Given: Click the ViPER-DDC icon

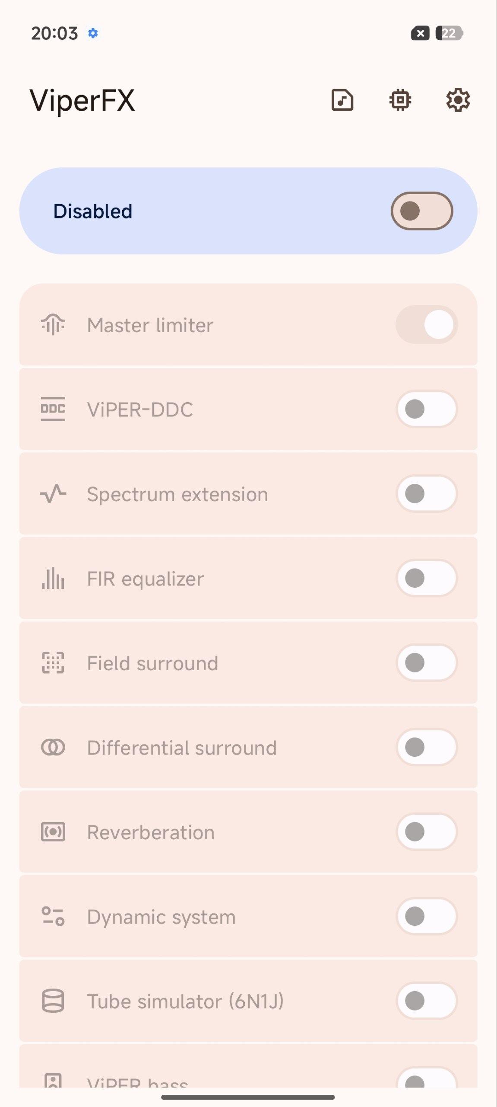Looking at the screenshot, I should pos(53,409).
